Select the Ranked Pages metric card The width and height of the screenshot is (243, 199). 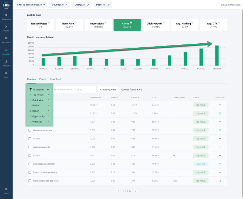pos(40,25)
